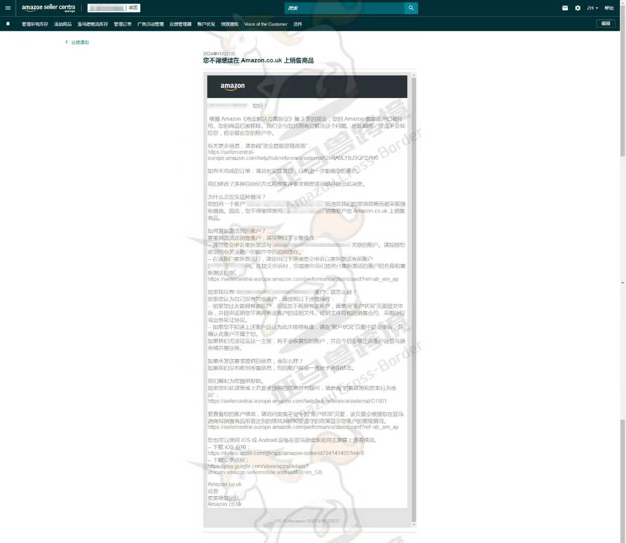Open Voice of the Customer menu item
The width and height of the screenshot is (626, 543).
tap(266, 24)
